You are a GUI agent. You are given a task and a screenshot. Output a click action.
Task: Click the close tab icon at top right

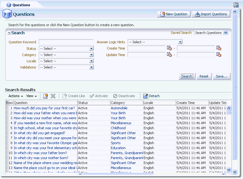pos(236,5)
